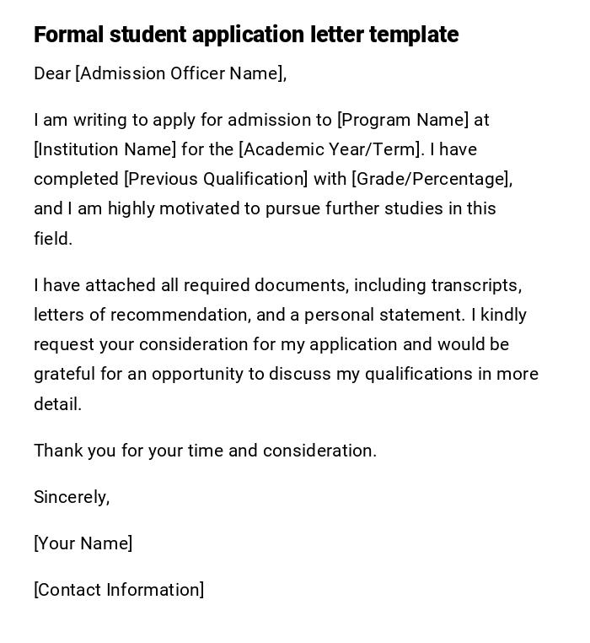Click the word "detail." ending second paragraph
The height and width of the screenshot is (643, 590).
pos(58,404)
